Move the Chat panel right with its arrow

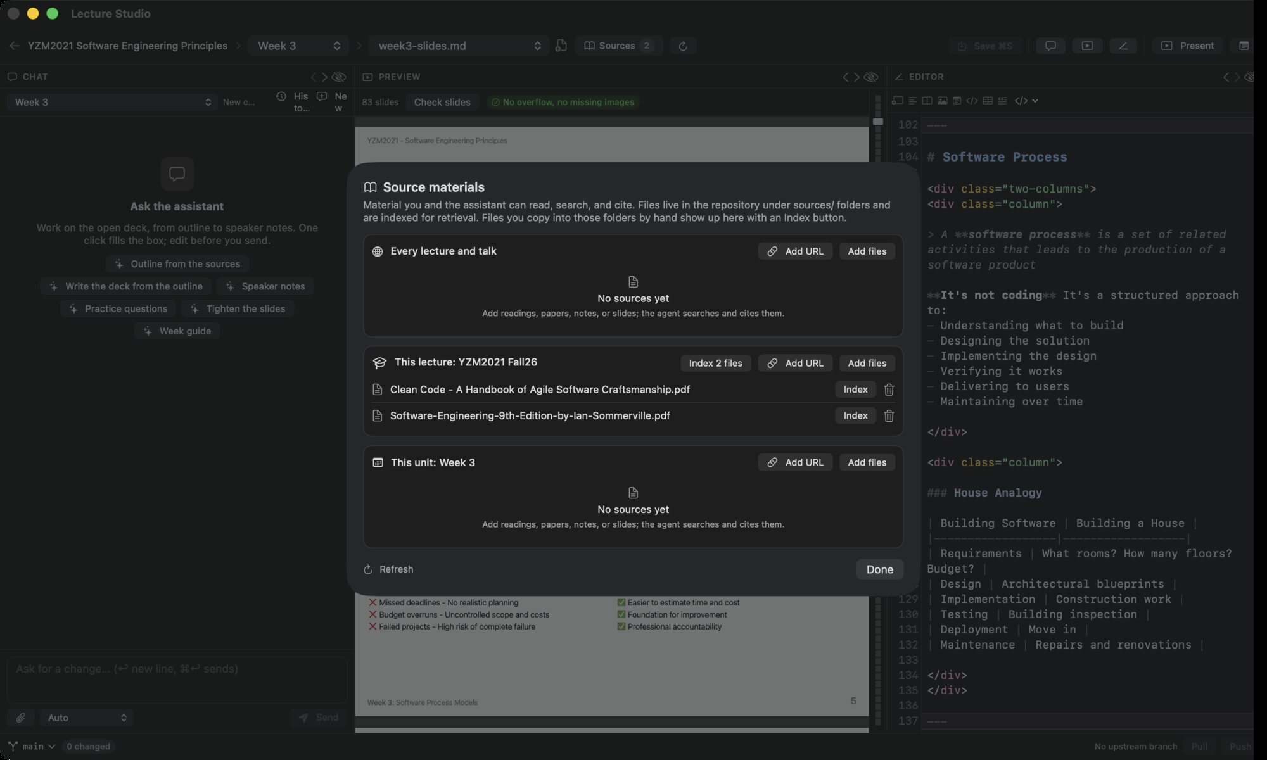(x=324, y=77)
